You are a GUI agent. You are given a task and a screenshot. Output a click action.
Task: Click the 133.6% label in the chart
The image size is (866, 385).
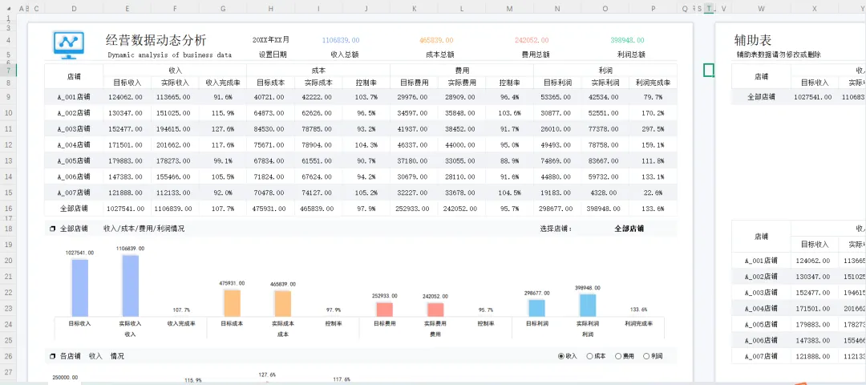pyautogui.click(x=639, y=310)
